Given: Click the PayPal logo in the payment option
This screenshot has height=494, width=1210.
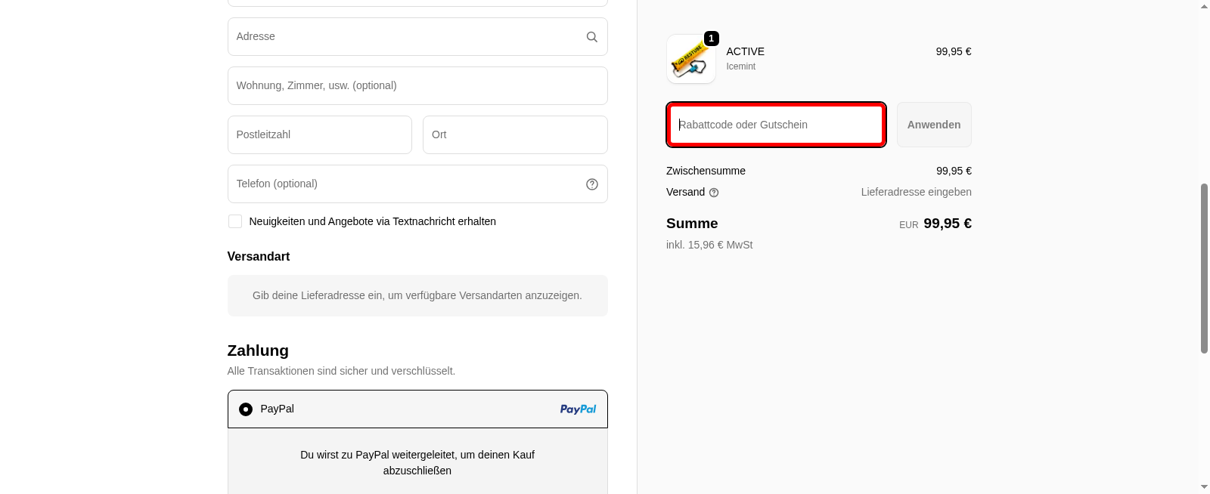Looking at the screenshot, I should (578, 409).
